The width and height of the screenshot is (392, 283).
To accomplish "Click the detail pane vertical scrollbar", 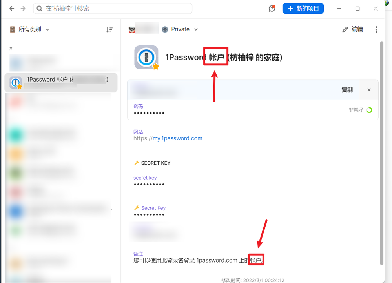I will pyautogui.click(x=382, y=153).
